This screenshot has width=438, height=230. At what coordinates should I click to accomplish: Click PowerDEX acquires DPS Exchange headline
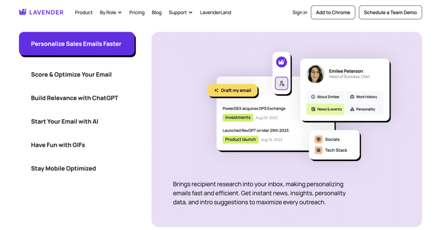pyautogui.click(x=254, y=108)
